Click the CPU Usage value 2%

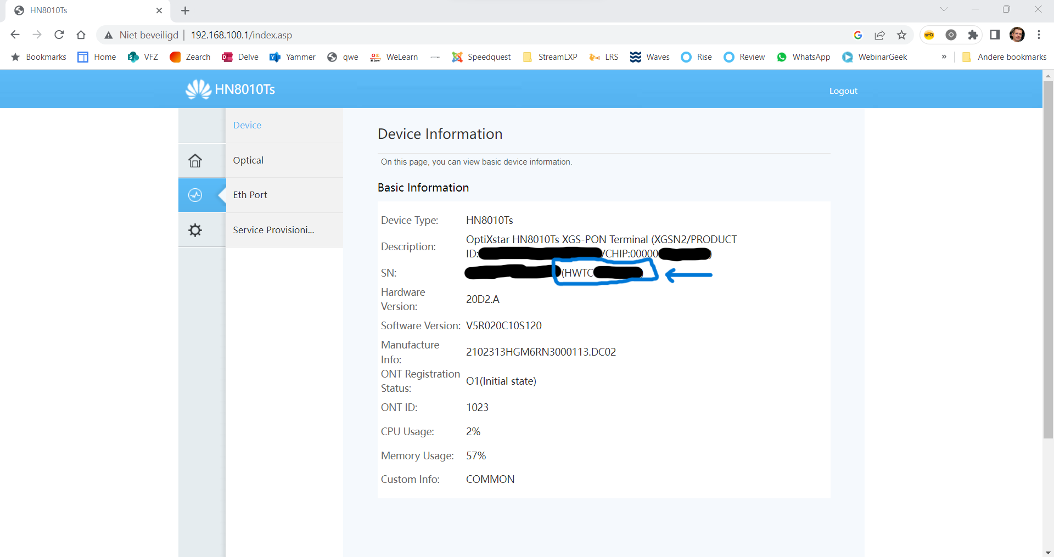pyautogui.click(x=473, y=431)
